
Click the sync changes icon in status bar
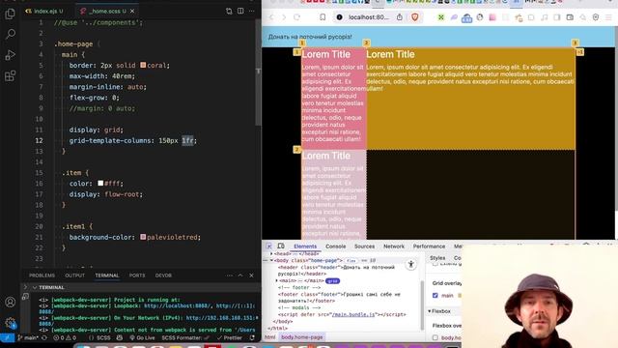[x=44, y=338]
